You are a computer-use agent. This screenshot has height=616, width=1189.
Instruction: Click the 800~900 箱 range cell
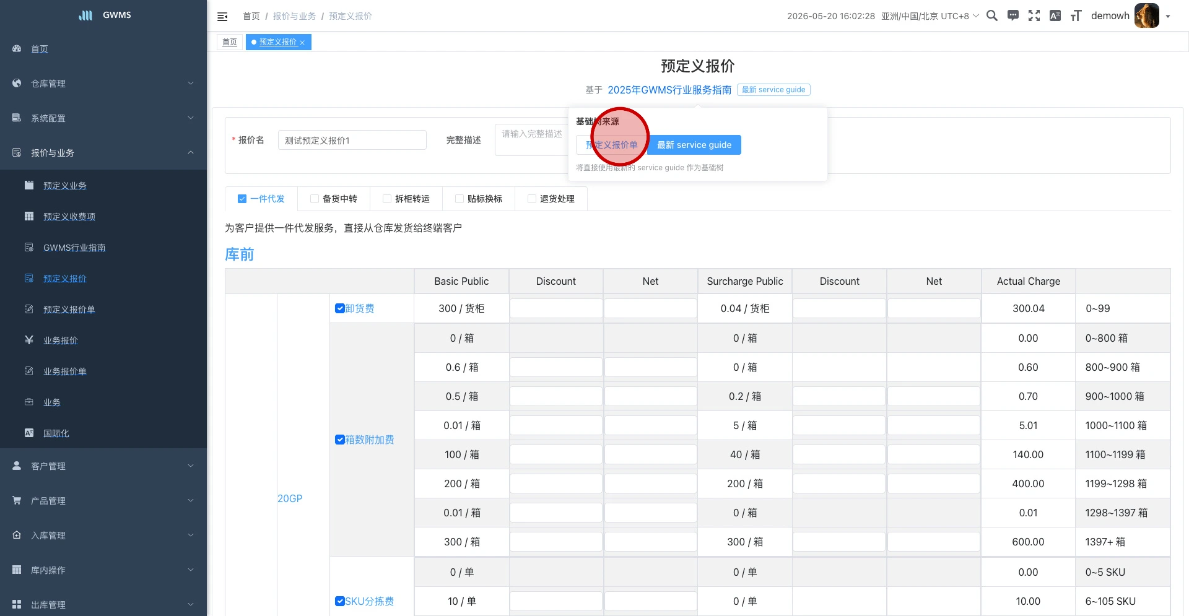tap(1123, 367)
